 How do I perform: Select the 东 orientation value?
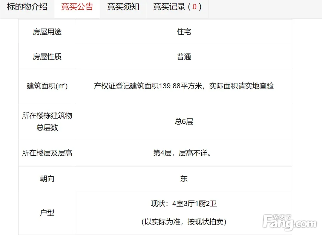[x=184, y=179]
